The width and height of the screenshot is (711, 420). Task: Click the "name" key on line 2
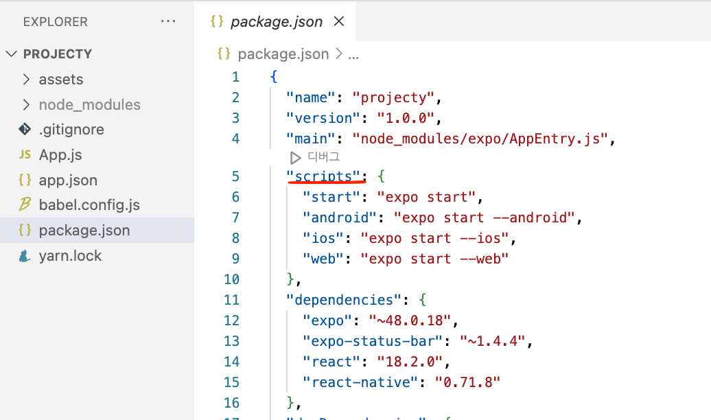(311, 97)
